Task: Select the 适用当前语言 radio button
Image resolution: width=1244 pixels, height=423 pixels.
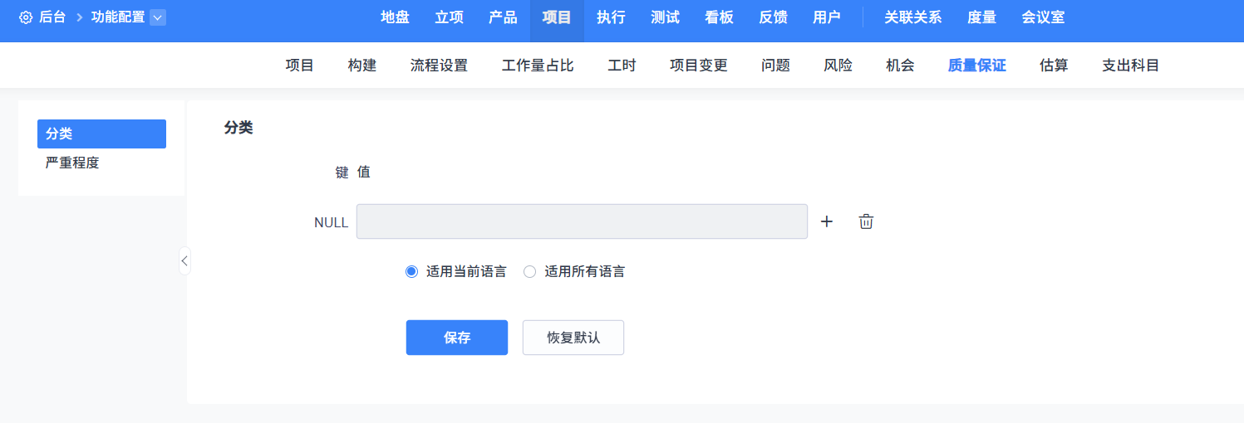Action: coord(411,271)
